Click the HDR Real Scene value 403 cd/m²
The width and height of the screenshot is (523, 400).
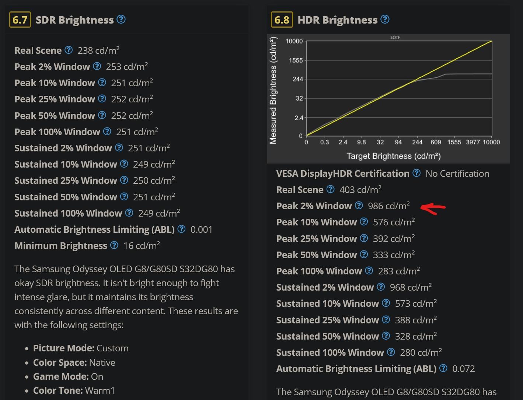tap(360, 189)
